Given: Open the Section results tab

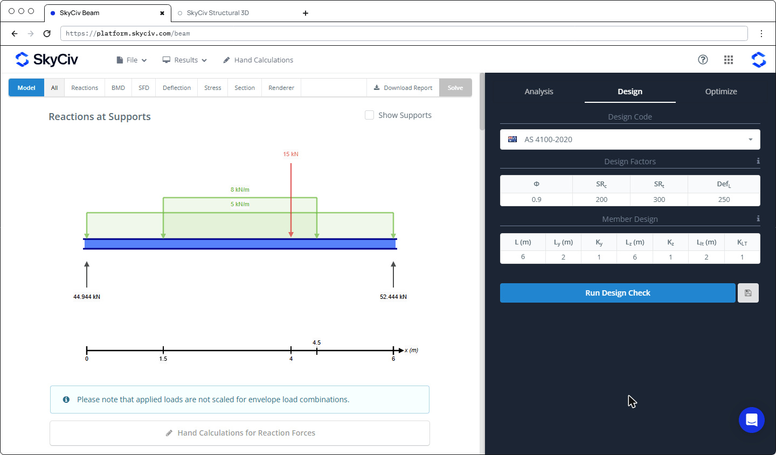Looking at the screenshot, I should click(x=245, y=88).
